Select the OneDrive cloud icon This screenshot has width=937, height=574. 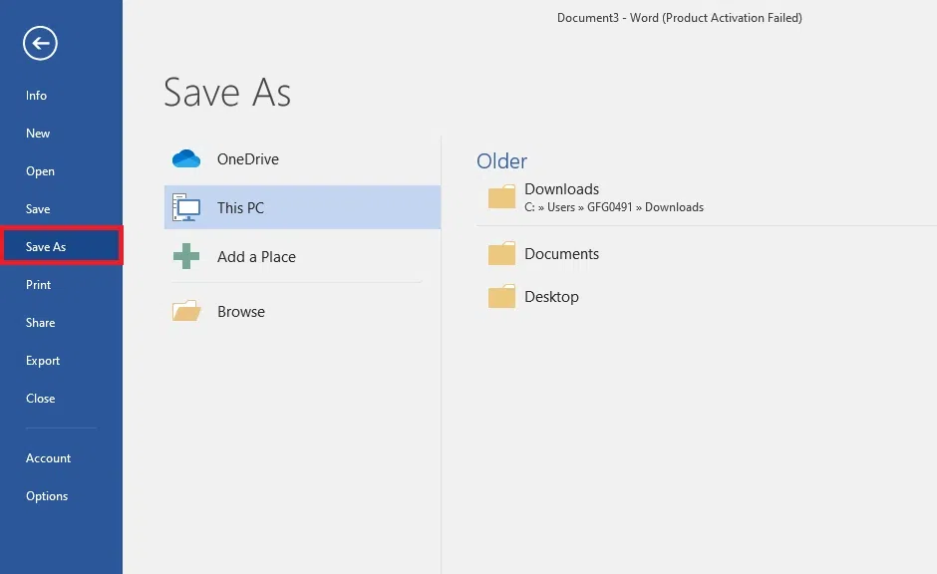(186, 158)
